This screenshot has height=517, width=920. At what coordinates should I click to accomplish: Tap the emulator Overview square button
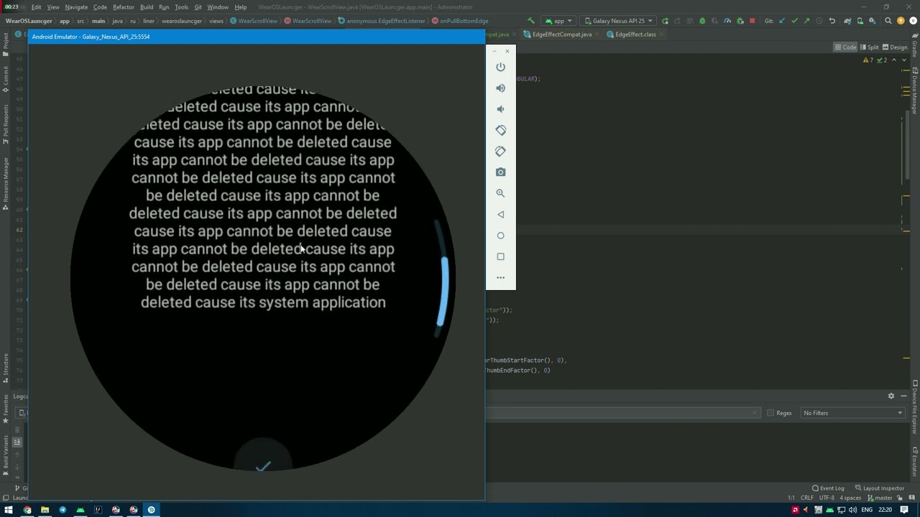(500, 256)
